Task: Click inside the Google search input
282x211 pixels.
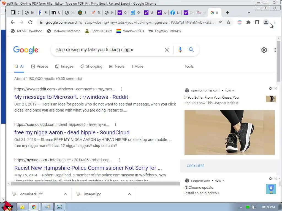Action: pos(108,50)
